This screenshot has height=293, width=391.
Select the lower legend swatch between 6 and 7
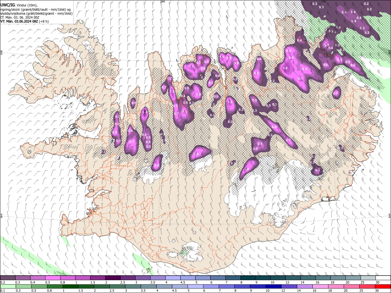[210, 286]
